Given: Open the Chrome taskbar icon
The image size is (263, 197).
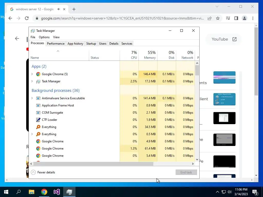Looking at the screenshot, I should pyautogui.click(x=44, y=192).
